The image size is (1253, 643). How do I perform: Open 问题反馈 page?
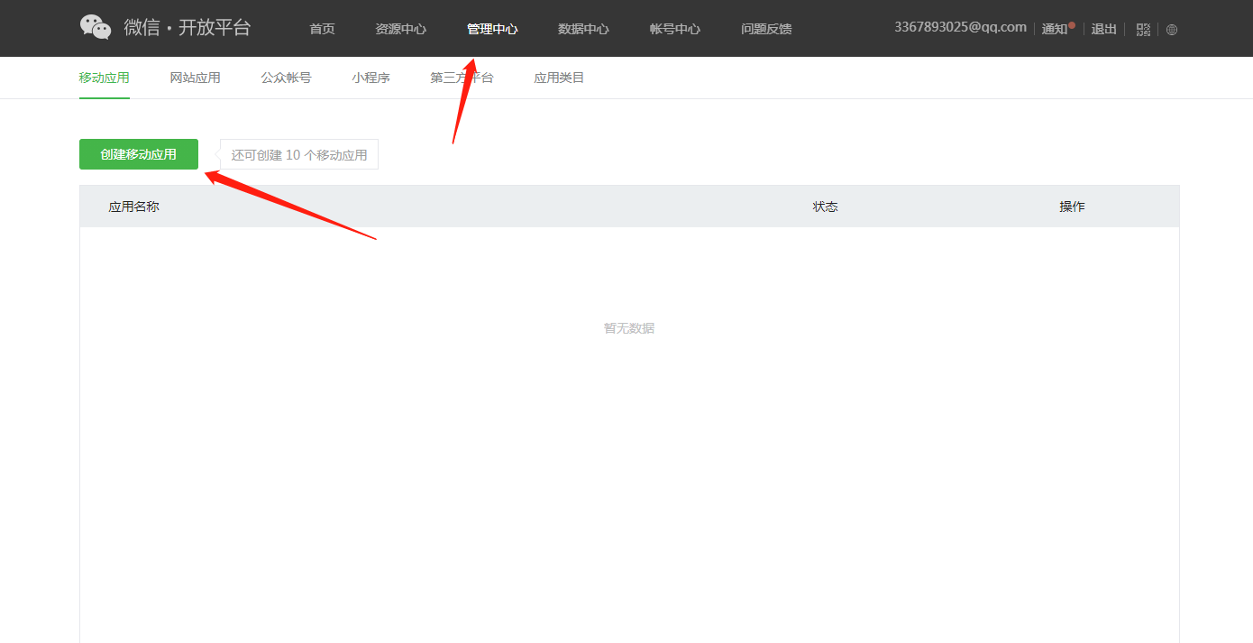click(x=766, y=29)
